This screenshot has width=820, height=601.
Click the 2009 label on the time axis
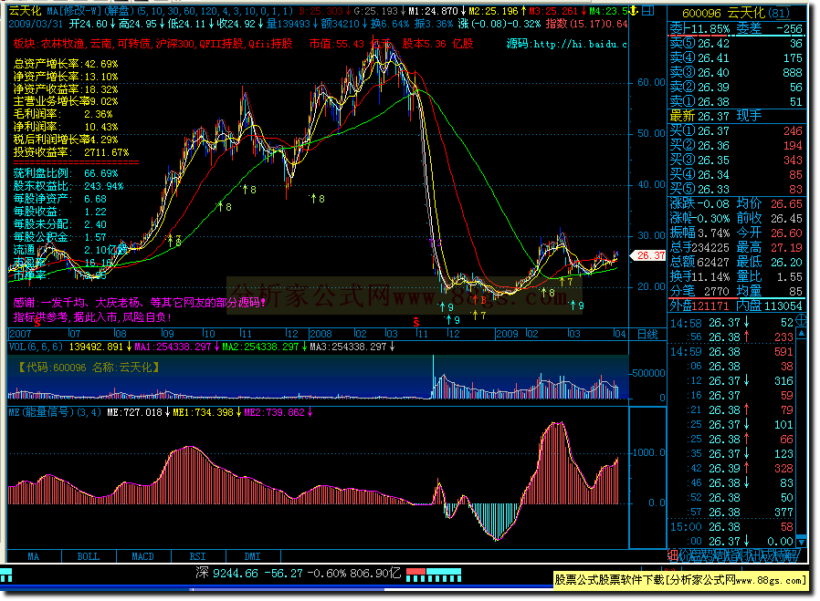pos(507,334)
